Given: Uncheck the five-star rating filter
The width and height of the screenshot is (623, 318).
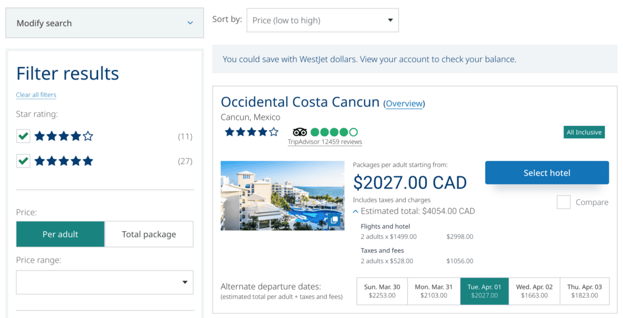Looking at the screenshot, I should click(x=23, y=161).
